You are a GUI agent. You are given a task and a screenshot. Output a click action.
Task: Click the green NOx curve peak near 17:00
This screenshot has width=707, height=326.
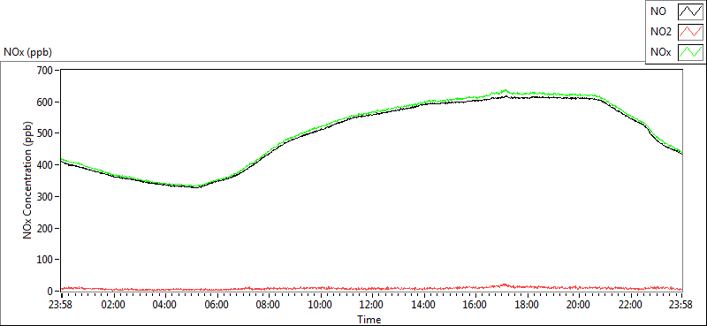click(x=505, y=91)
